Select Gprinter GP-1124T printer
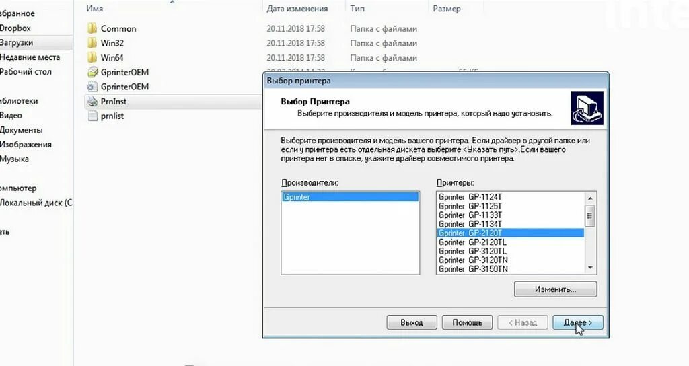This screenshot has width=689, height=366. (x=511, y=197)
